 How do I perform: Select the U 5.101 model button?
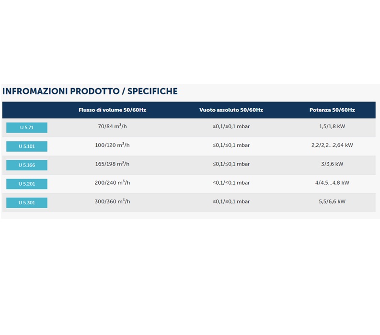[27, 146]
